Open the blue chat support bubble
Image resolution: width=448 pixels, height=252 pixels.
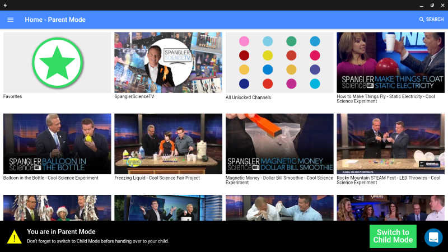433,237
